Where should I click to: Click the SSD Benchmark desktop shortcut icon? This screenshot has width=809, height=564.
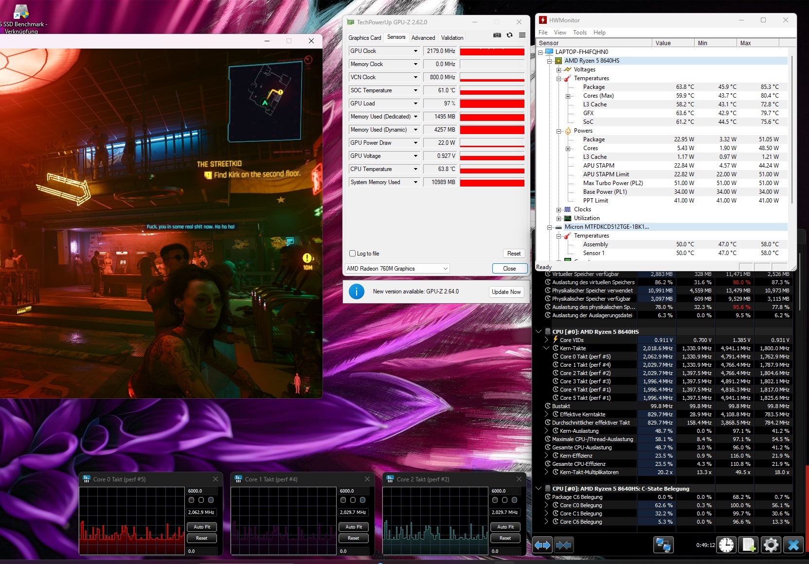(x=20, y=12)
